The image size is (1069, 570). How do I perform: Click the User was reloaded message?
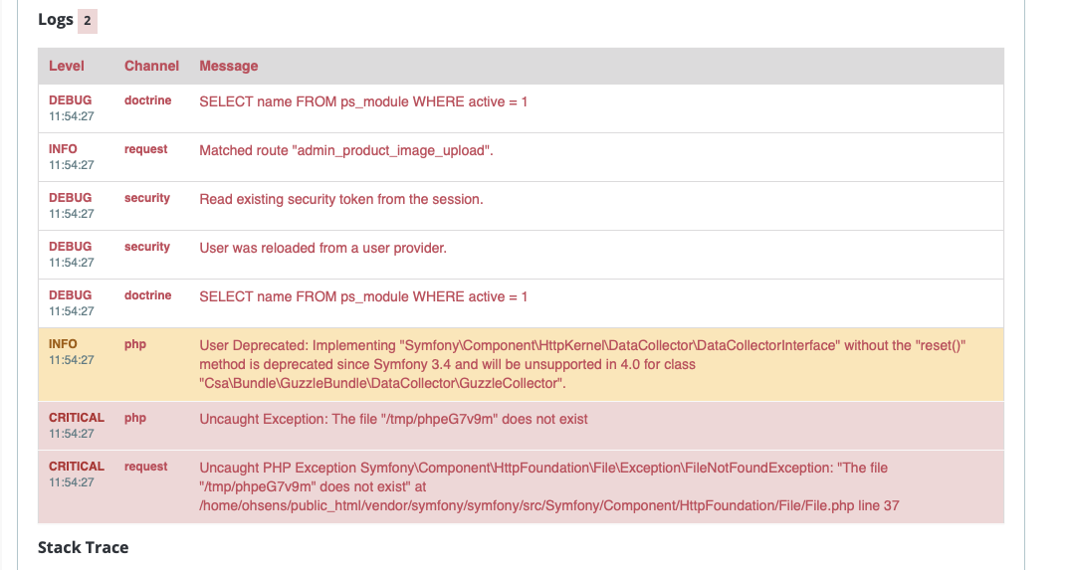coord(323,249)
